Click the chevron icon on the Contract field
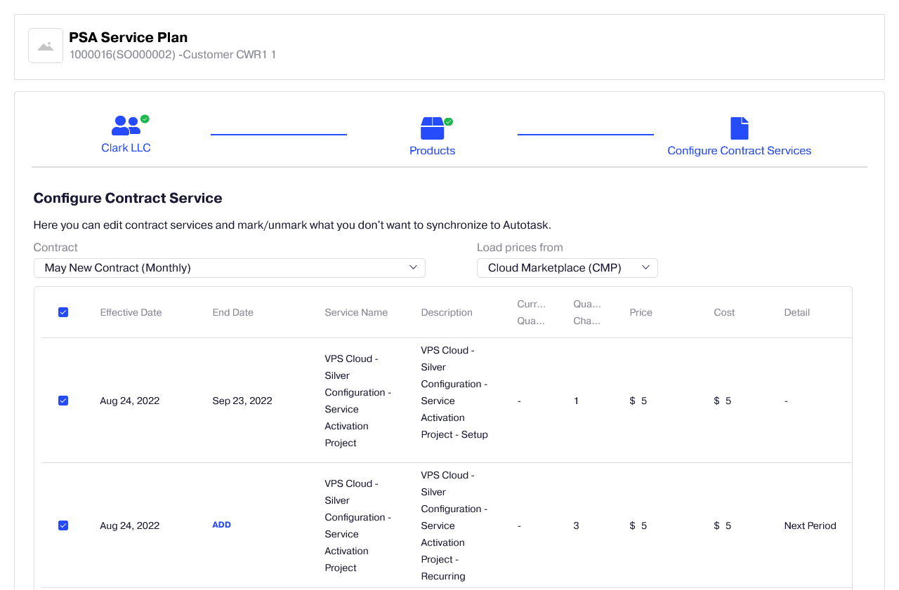 click(414, 267)
